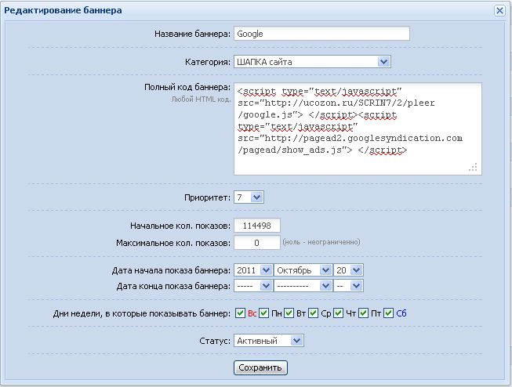
Task: Open the start date year dropdown
Action: click(253, 270)
